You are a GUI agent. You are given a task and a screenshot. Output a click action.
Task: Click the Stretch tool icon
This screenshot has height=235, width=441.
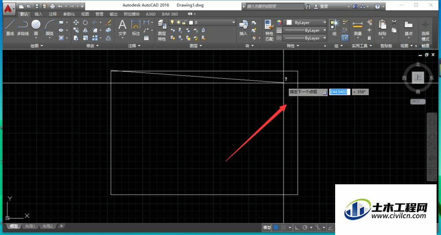(x=76, y=37)
